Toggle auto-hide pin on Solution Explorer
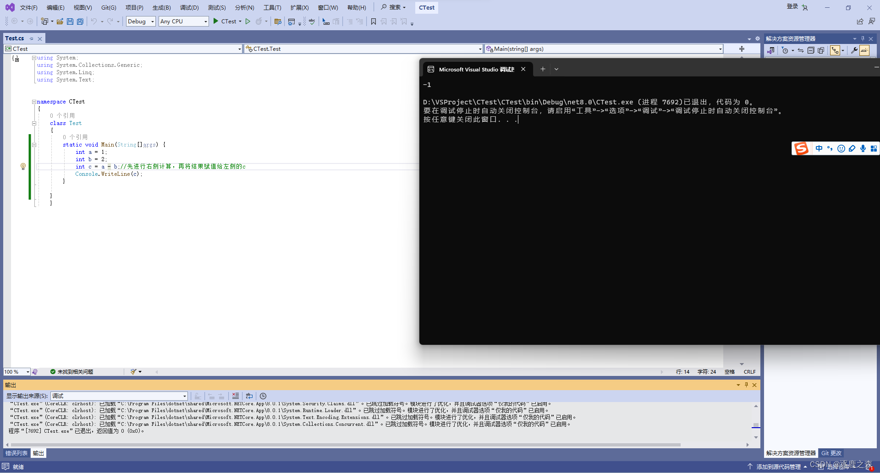Viewport: 880px width, 473px height. point(863,38)
